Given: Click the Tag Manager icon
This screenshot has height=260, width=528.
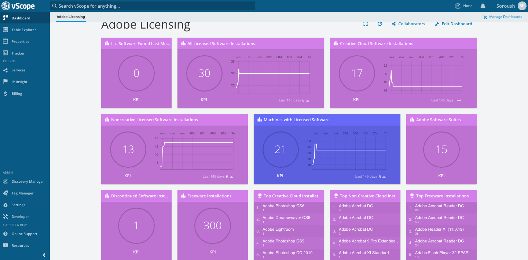Looking at the screenshot, I should tap(5, 193).
